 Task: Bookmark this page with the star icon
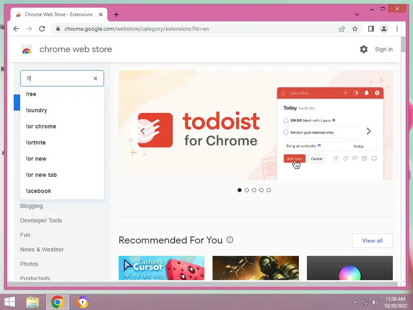355,29
